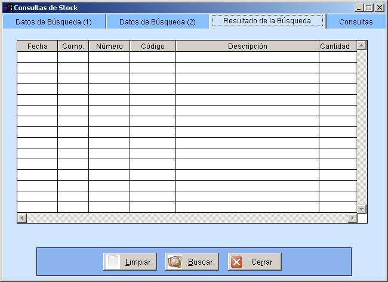
Task: Click the application icon in title bar
Action: point(8,8)
